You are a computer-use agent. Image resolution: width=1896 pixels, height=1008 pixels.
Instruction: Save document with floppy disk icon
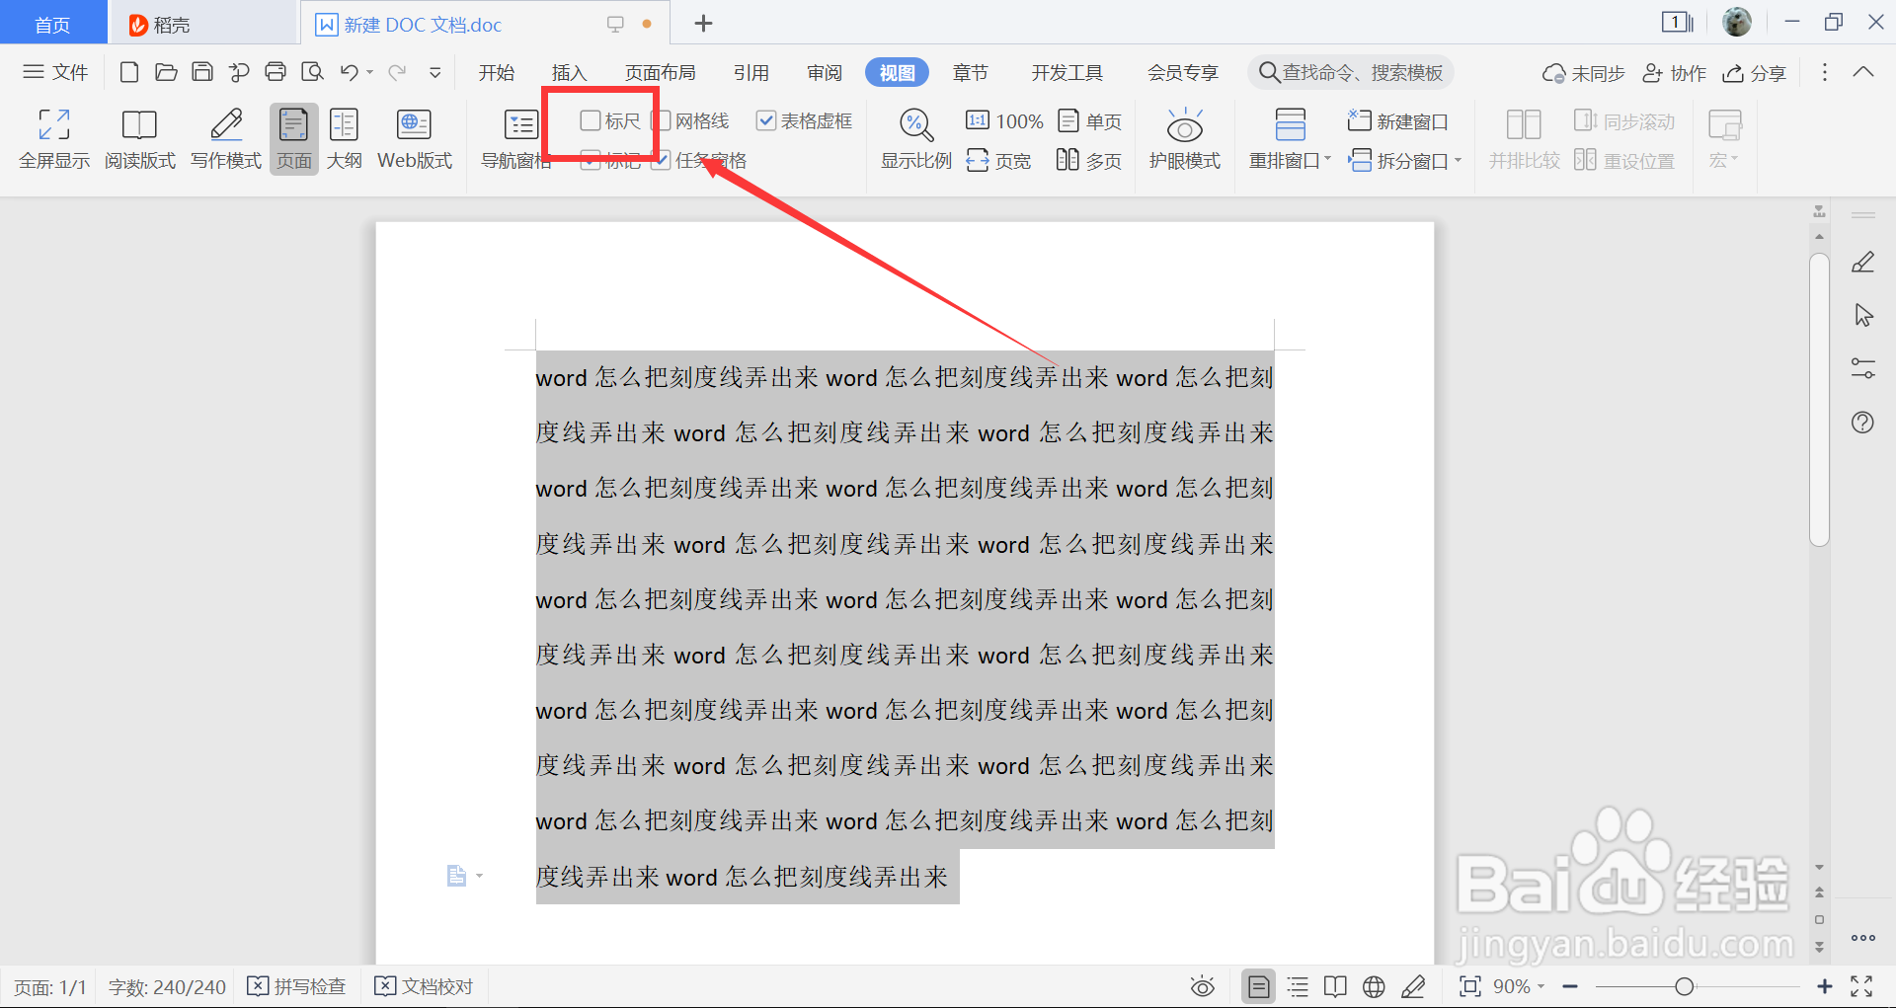(202, 72)
